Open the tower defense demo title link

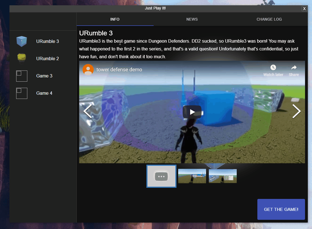(119, 70)
